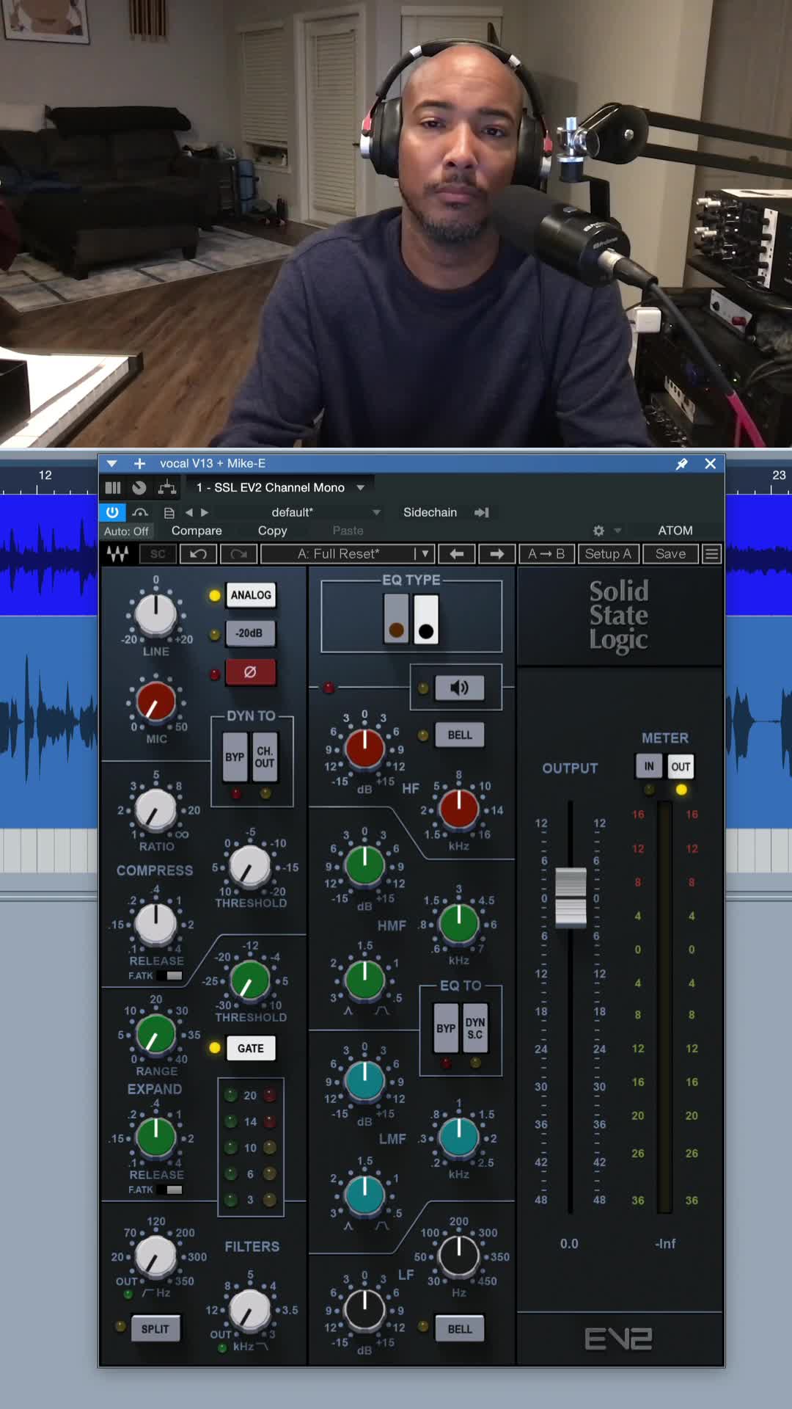
Task: Toggle the DYN TO CH. OUT button
Action: point(265,757)
